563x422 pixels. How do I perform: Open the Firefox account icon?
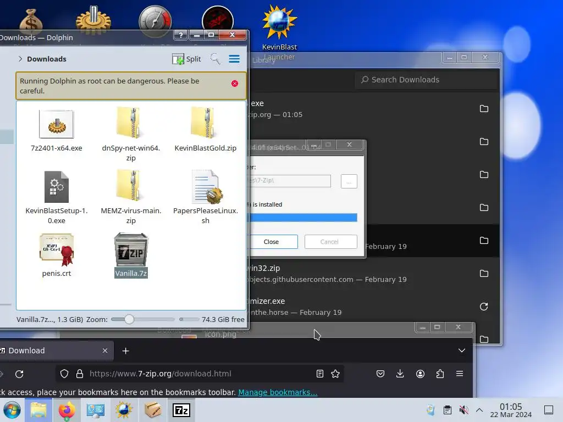click(420, 374)
